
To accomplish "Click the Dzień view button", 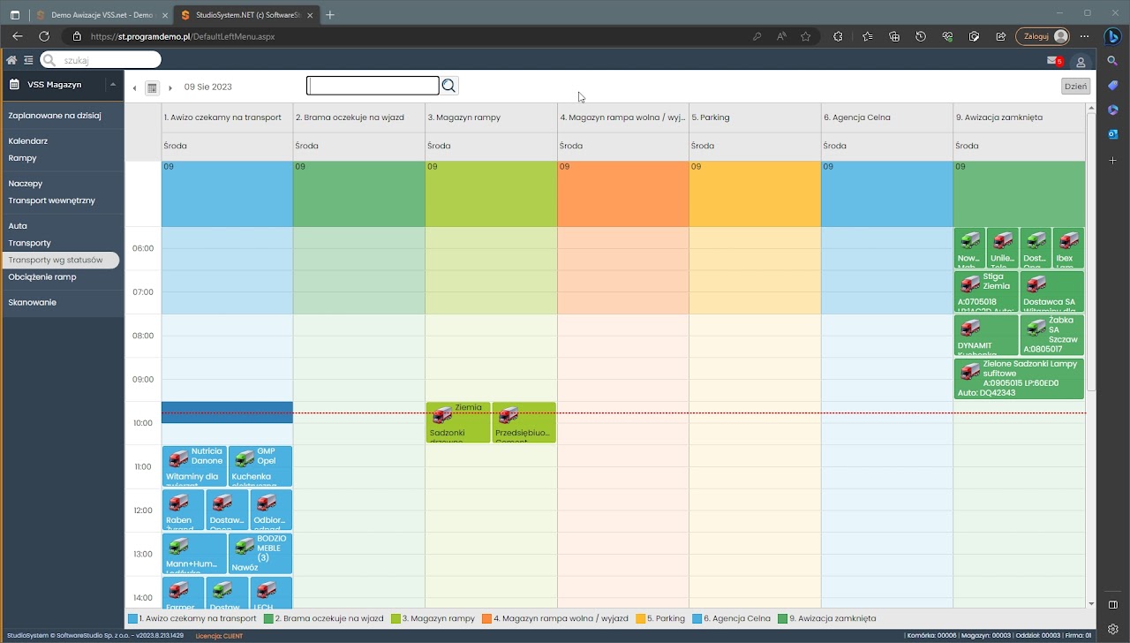I will click(x=1075, y=87).
